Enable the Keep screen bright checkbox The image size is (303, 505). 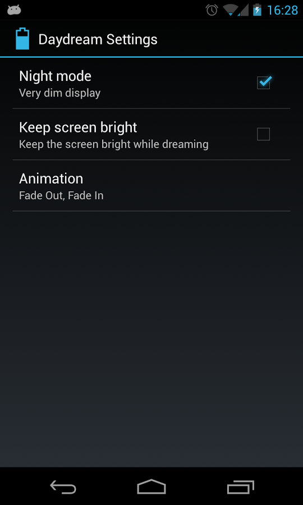pyautogui.click(x=263, y=134)
